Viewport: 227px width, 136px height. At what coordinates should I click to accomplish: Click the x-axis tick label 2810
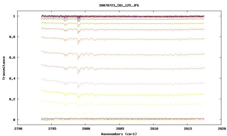point(154,129)
